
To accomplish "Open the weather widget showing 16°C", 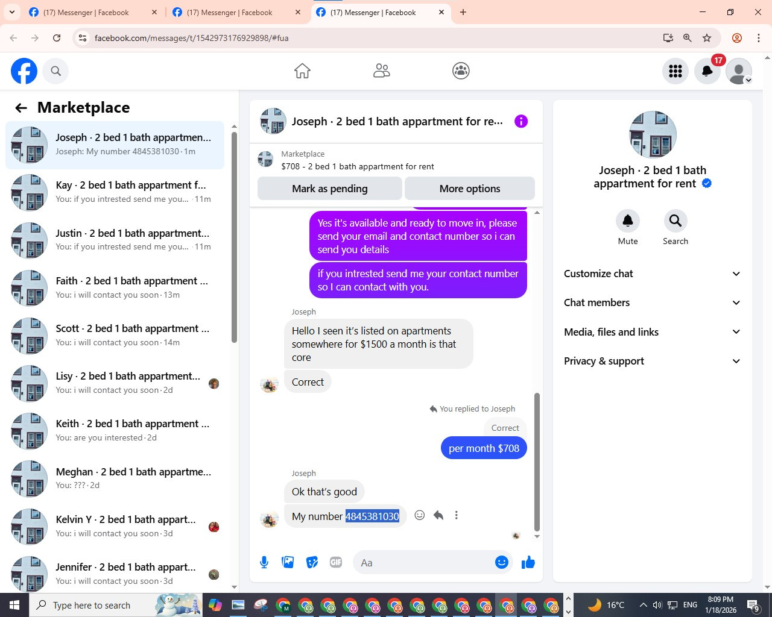I will (606, 605).
